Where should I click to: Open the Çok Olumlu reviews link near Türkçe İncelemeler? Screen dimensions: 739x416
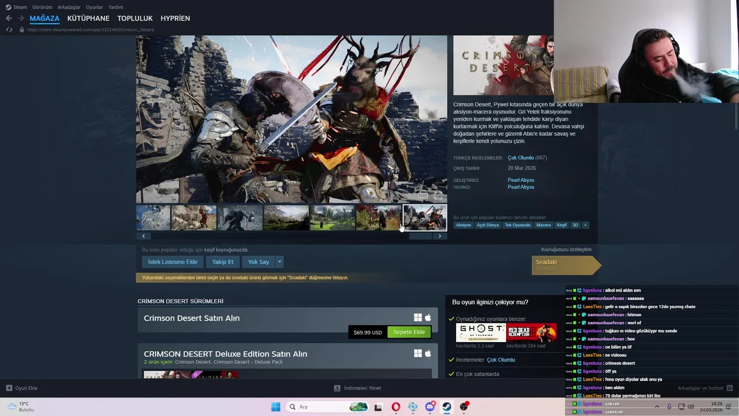pyautogui.click(x=520, y=158)
